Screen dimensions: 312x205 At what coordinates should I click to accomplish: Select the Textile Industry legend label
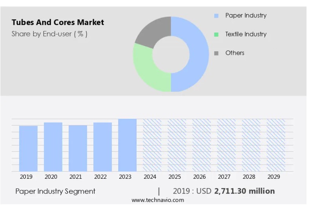(246, 34)
